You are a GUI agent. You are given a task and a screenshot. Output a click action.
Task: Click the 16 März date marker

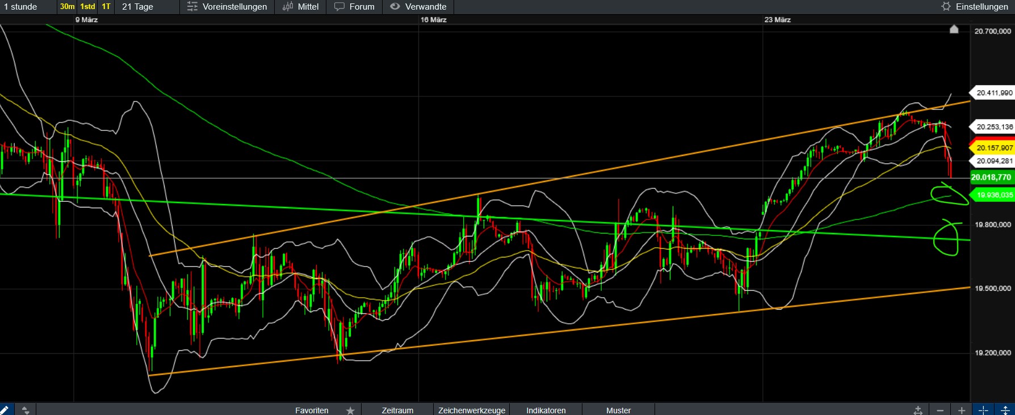pyautogui.click(x=434, y=20)
